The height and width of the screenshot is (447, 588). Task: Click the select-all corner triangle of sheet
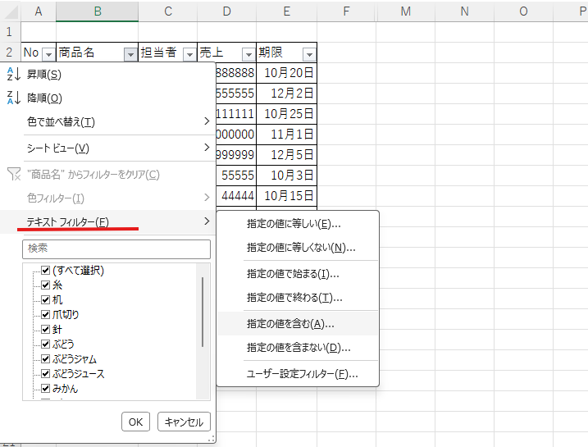point(11,11)
